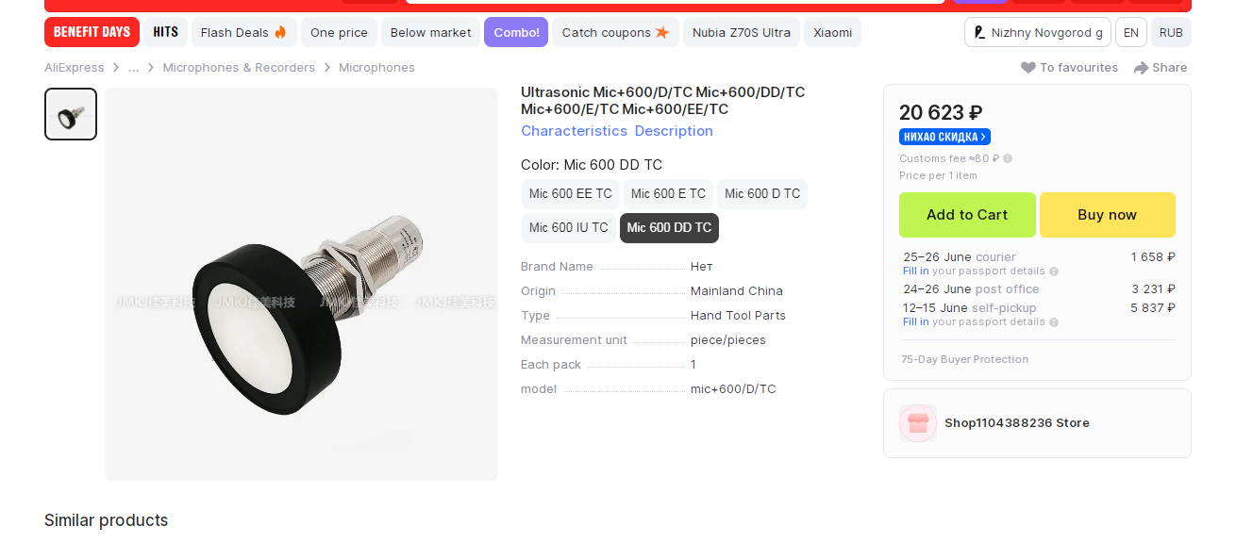Click the Buy now button
This screenshot has height=543, width=1236.
pos(1108,215)
